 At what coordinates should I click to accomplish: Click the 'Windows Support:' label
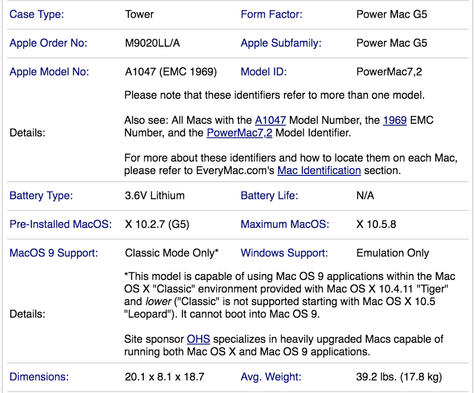click(x=284, y=253)
